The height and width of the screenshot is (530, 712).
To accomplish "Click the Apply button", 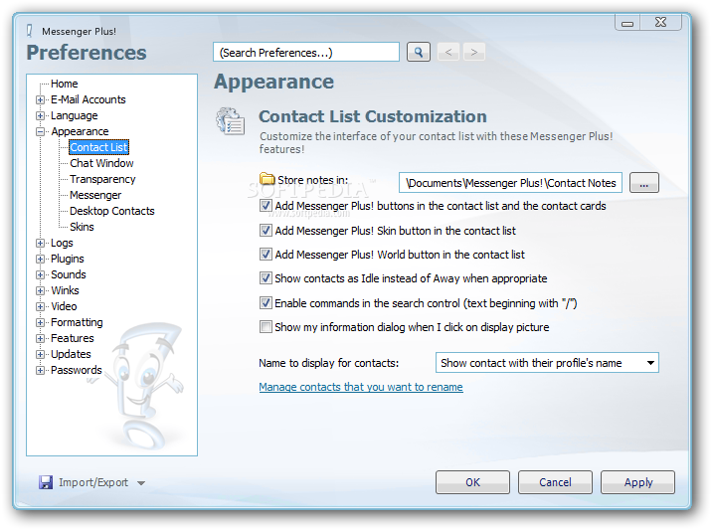I will click(638, 482).
